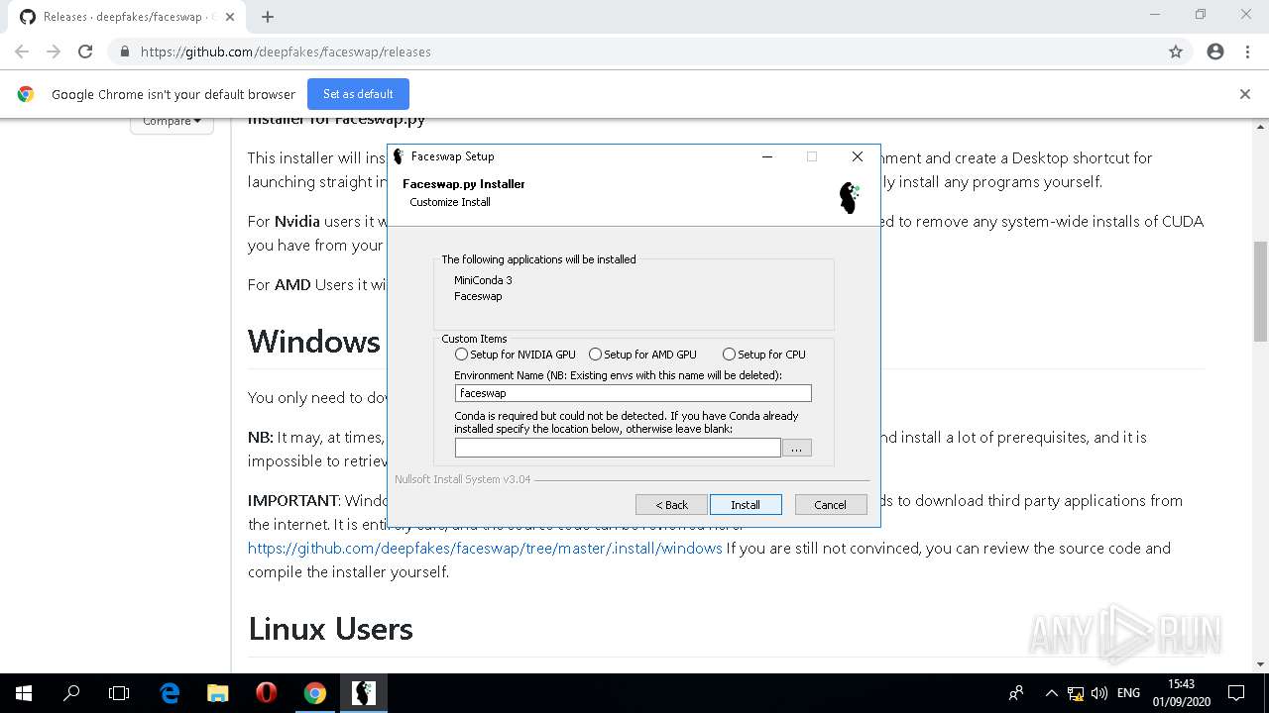Open the Action Center notifications

point(1236,693)
